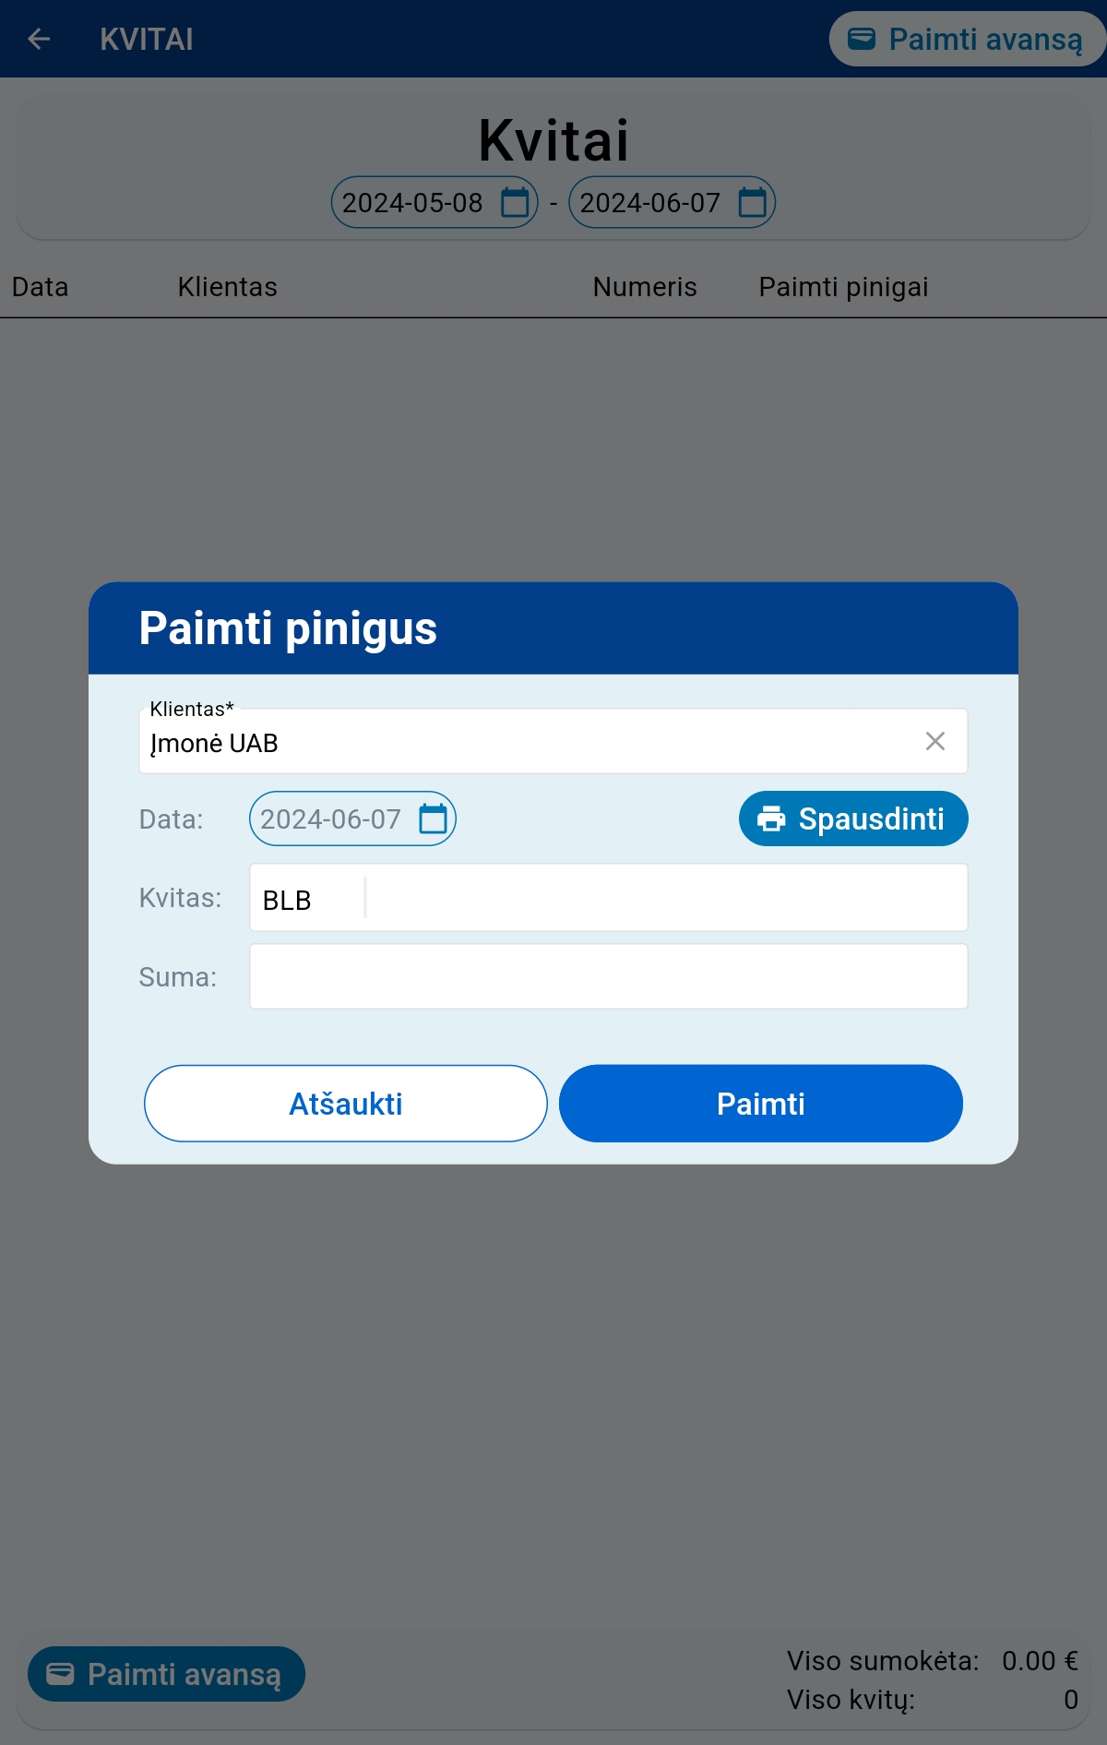The width and height of the screenshot is (1107, 1745).
Task: Open calendar for end date 2024-06-07
Action: (753, 202)
